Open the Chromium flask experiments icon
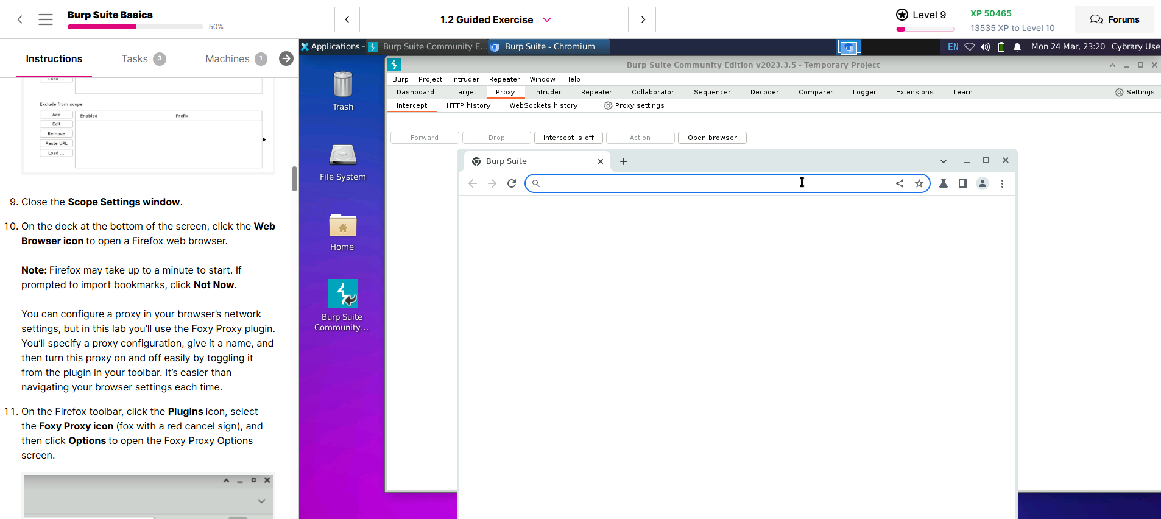This screenshot has height=519, width=1161. coord(944,183)
